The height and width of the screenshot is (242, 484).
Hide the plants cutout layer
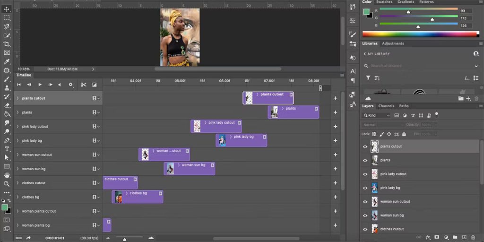365,147
